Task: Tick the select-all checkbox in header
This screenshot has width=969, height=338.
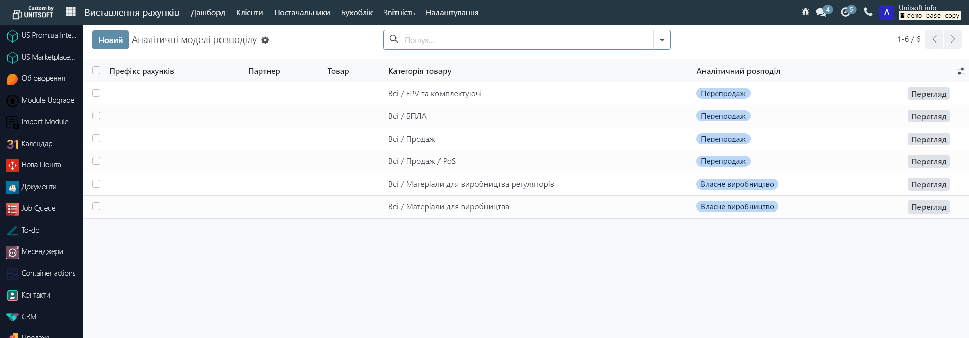Action: click(96, 70)
